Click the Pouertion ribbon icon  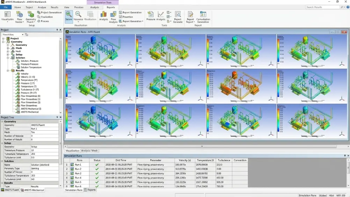coord(121,17)
